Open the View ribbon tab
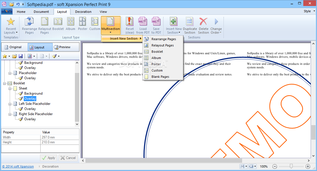The image size is (317, 171). (x=103, y=12)
